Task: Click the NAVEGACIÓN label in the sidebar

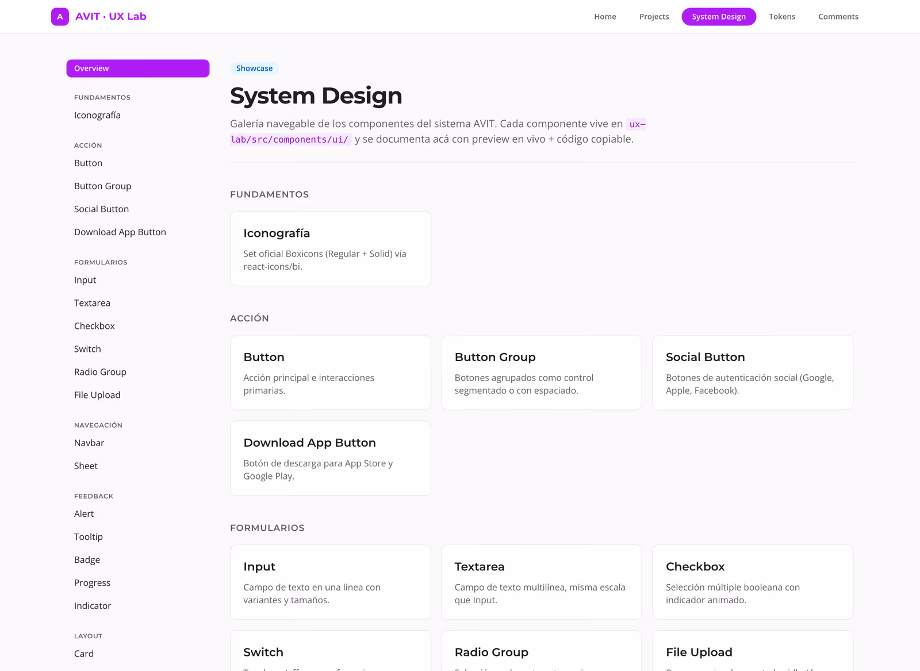Action: pyautogui.click(x=98, y=425)
